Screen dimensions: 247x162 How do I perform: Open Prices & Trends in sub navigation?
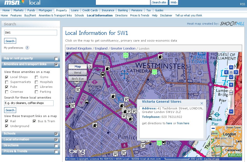pyautogui.click(x=140, y=15)
